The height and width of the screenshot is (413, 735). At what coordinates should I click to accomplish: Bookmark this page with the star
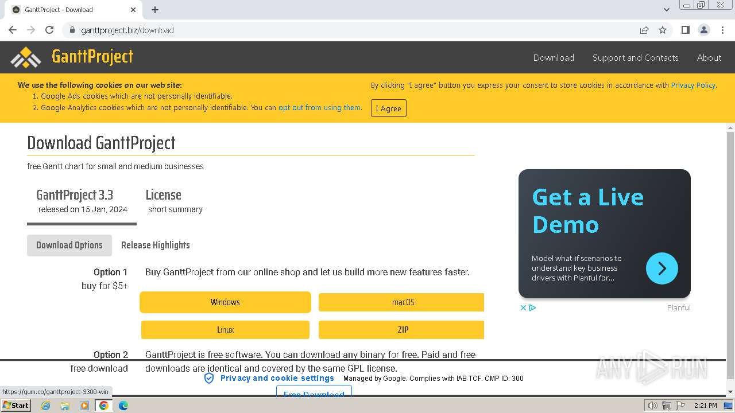(x=663, y=30)
